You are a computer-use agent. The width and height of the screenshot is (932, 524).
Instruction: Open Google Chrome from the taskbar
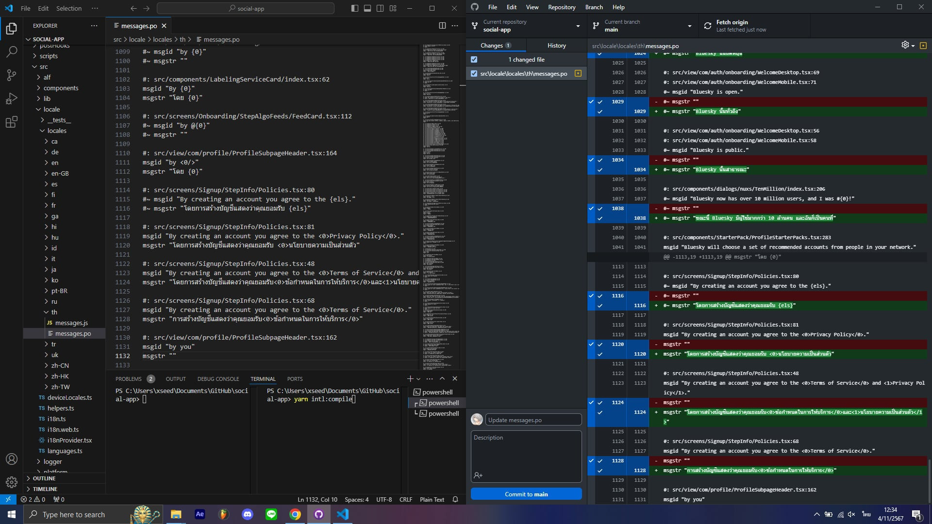click(295, 514)
